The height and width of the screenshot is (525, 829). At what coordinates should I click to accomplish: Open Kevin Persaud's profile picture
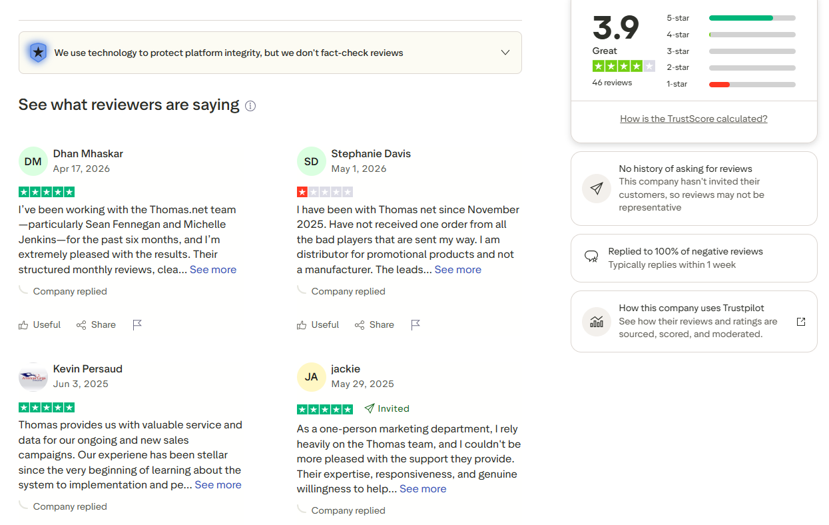point(33,376)
